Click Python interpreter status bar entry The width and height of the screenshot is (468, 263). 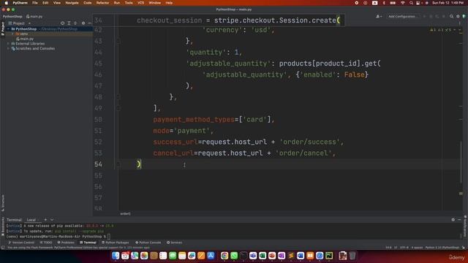442,248
